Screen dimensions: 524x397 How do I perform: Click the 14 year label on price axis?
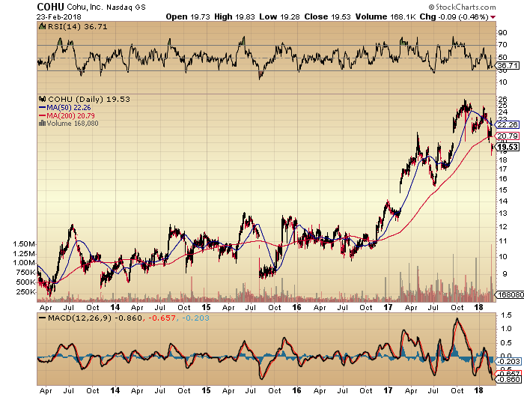click(115, 307)
